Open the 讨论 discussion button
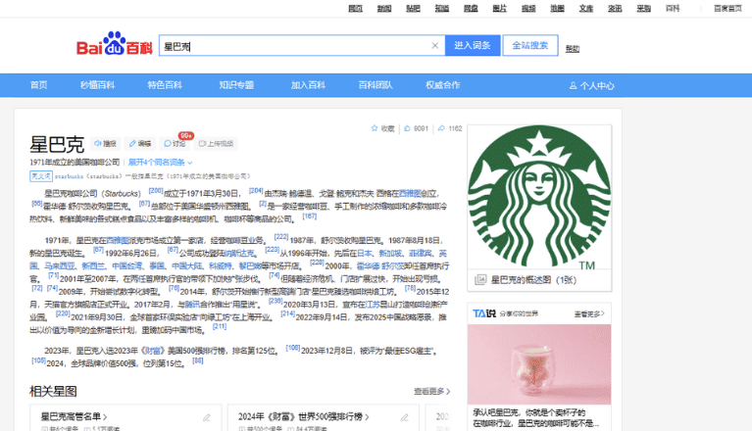 click(x=175, y=144)
